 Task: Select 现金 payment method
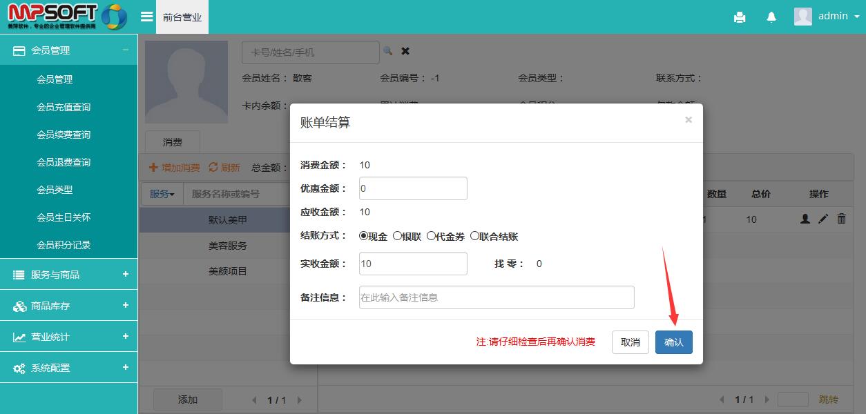[x=363, y=236]
